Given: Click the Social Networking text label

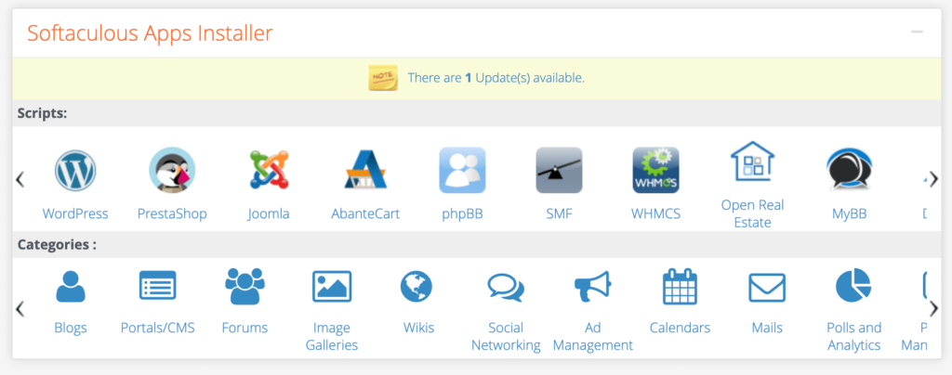Looking at the screenshot, I should point(506,337).
